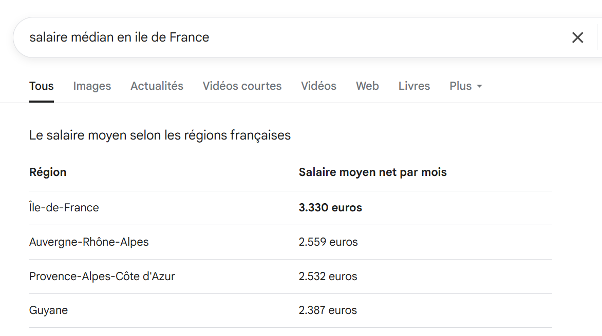This screenshot has width=602, height=336.
Task: Click the Région column header
Action: 48,172
